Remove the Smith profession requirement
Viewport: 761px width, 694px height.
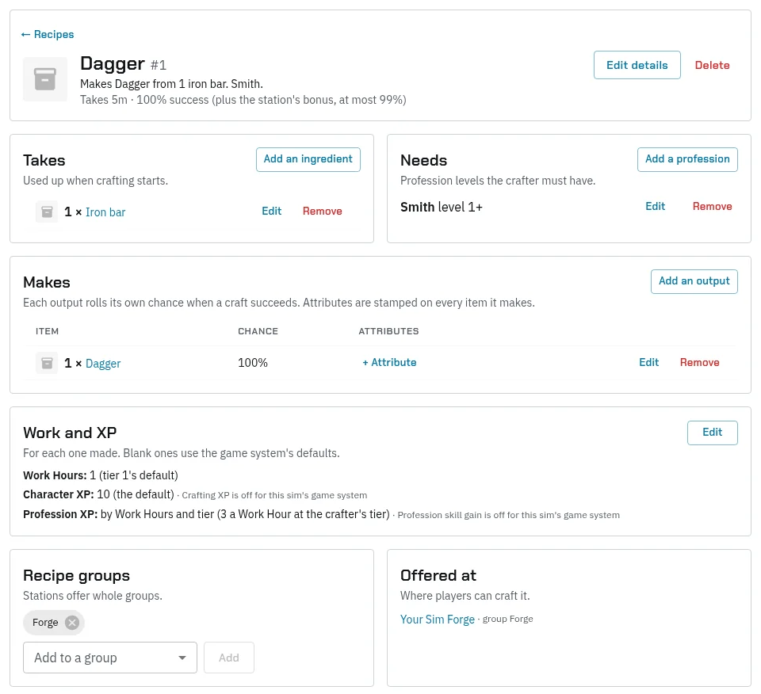tap(712, 206)
